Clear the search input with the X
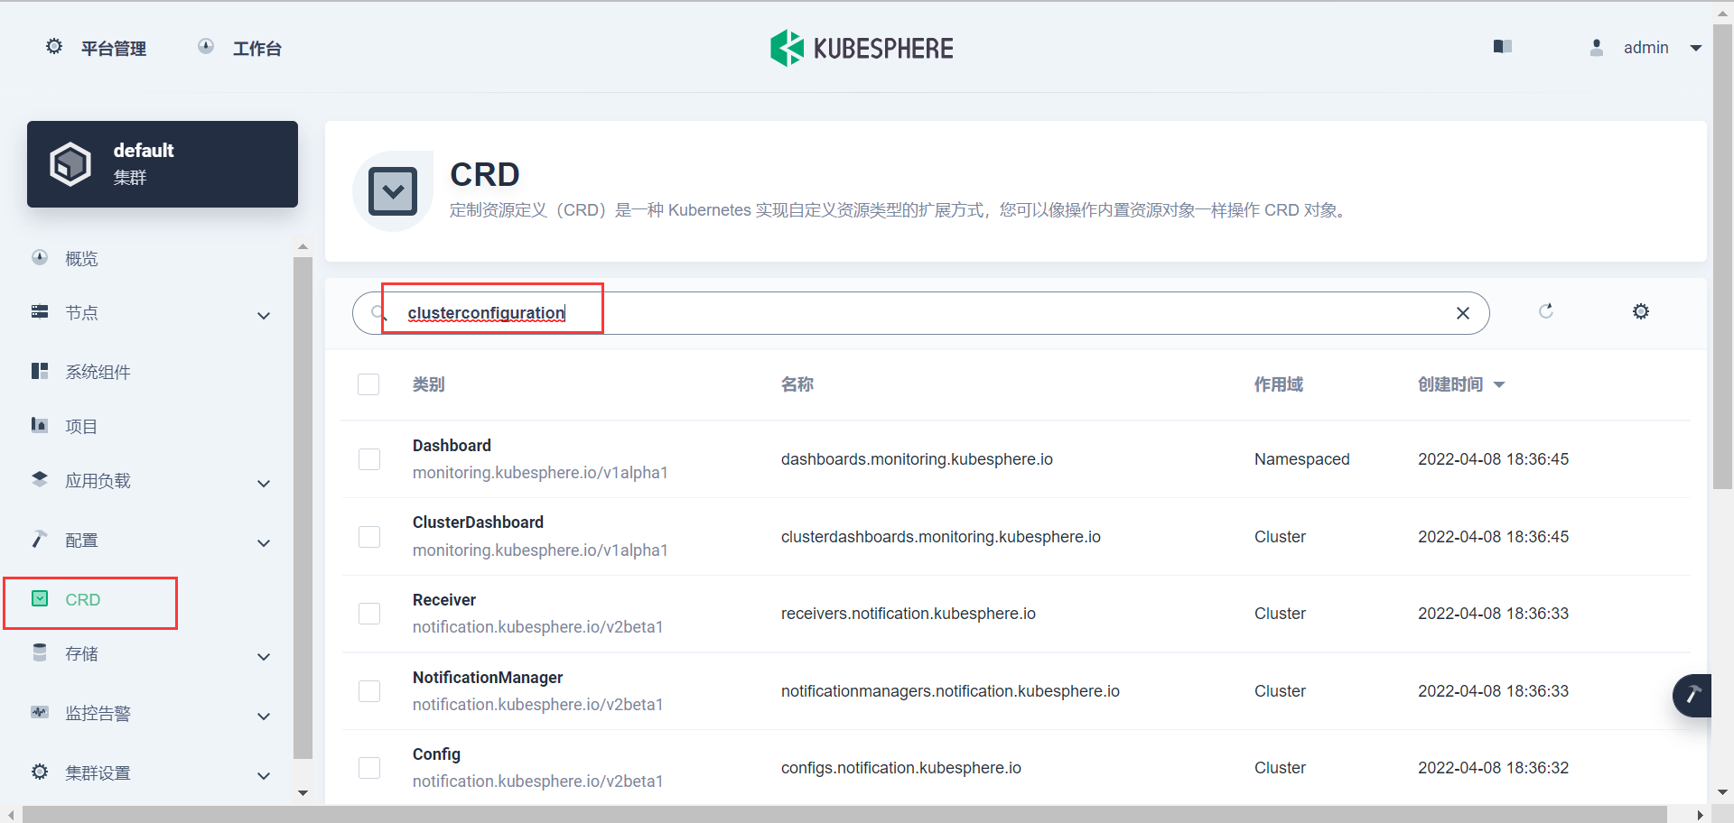Image resolution: width=1734 pixels, height=823 pixels. (1463, 312)
